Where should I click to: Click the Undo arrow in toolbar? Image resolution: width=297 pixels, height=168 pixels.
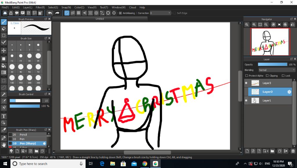(x=50, y=13)
